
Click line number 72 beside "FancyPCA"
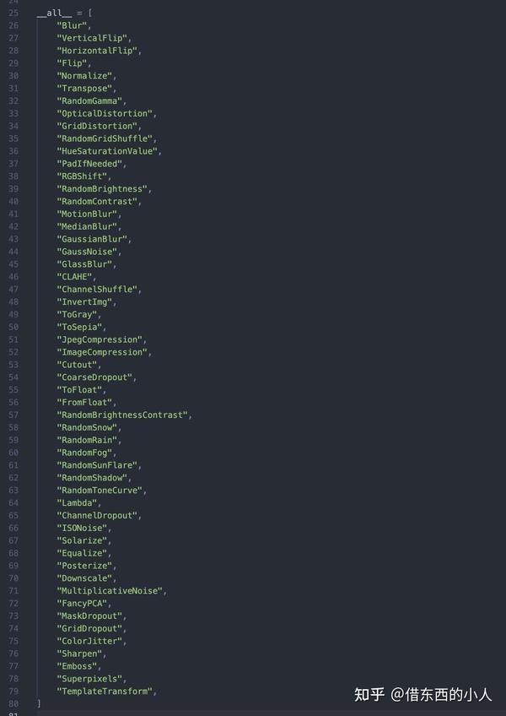pyautogui.click(x=13, y=603)
